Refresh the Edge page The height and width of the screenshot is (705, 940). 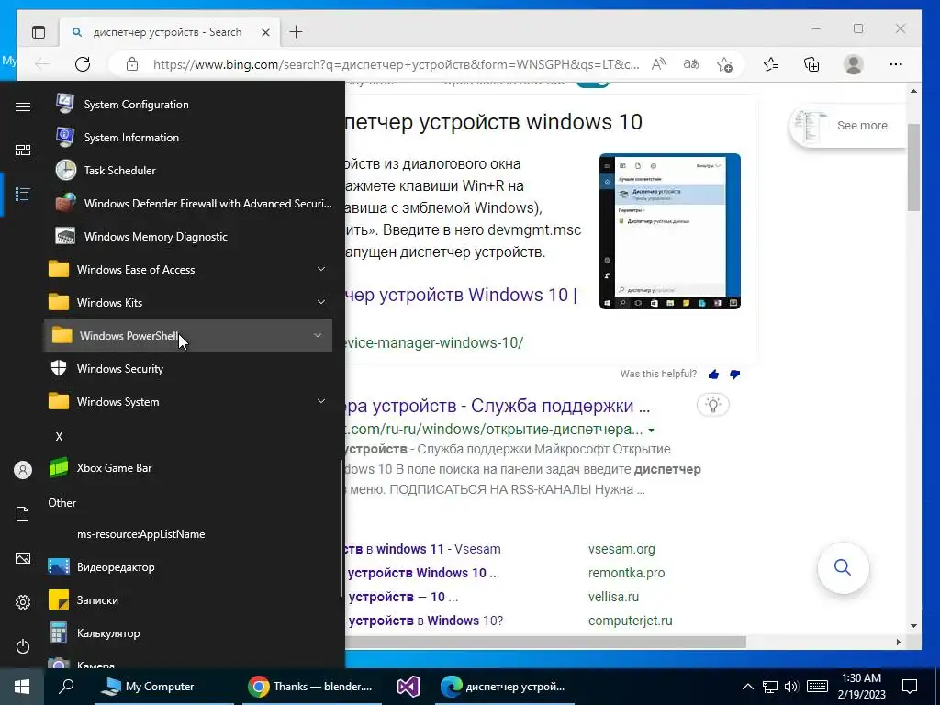click(83, 64)
